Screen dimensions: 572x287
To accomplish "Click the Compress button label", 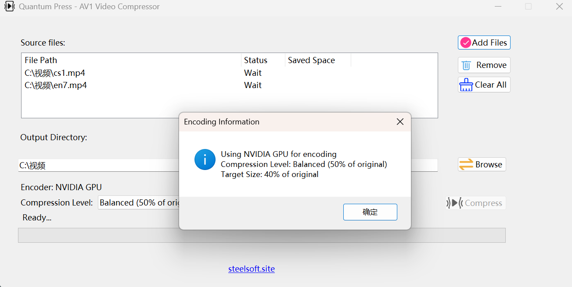I will point(483,202).
